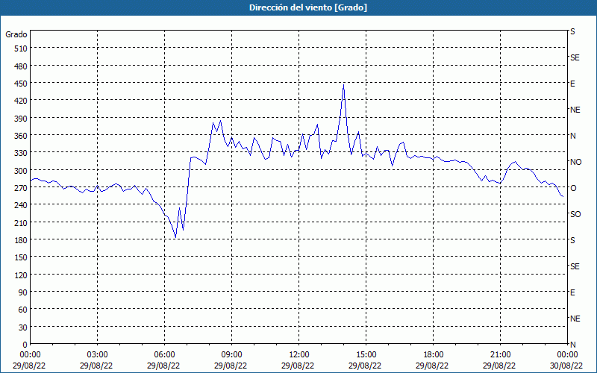Click the 300 label on the degree axis
The height and width of the screenshot is (373, 597).
tap(21, 171)
